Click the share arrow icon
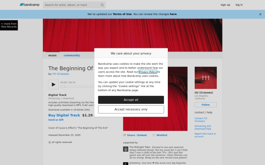 (125, 135)
